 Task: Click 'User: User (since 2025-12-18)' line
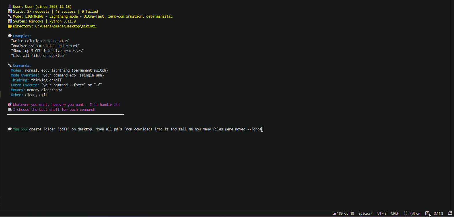[x=42, y=7]
